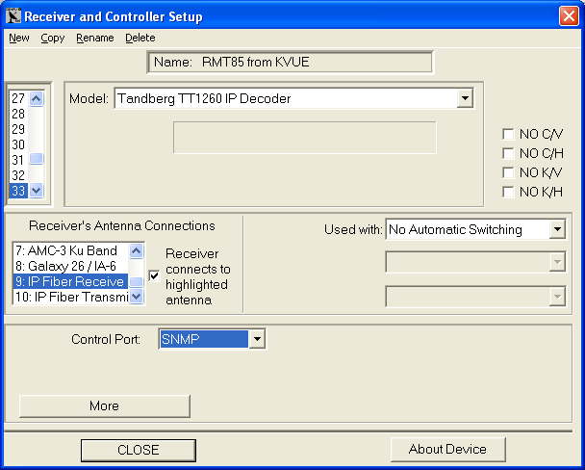Viewport: 585px width, 470px height.
Task: Open the Control Port SNMP dropdown
Action: [256, 339]
